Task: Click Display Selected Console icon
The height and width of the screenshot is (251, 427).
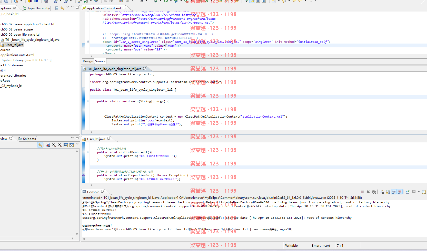Action: (x=414, y=192)
